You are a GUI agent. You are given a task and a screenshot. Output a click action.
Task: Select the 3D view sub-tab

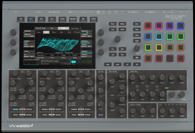(46, 32)
